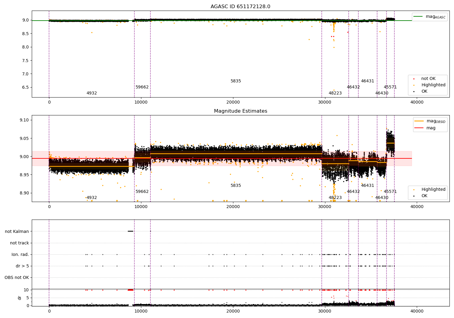Screen dimensions: 454x318
Task: Click obsid label 45571 in the top plot
Action: (390, 87)
